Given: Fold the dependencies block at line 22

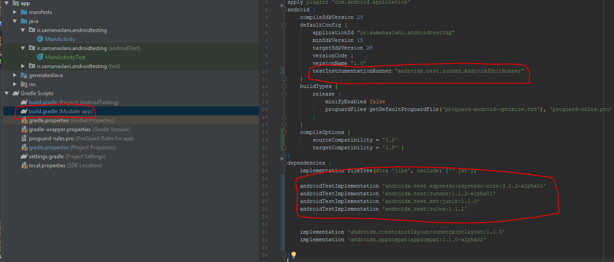Looking at the screenshot, I should (284, 163).
